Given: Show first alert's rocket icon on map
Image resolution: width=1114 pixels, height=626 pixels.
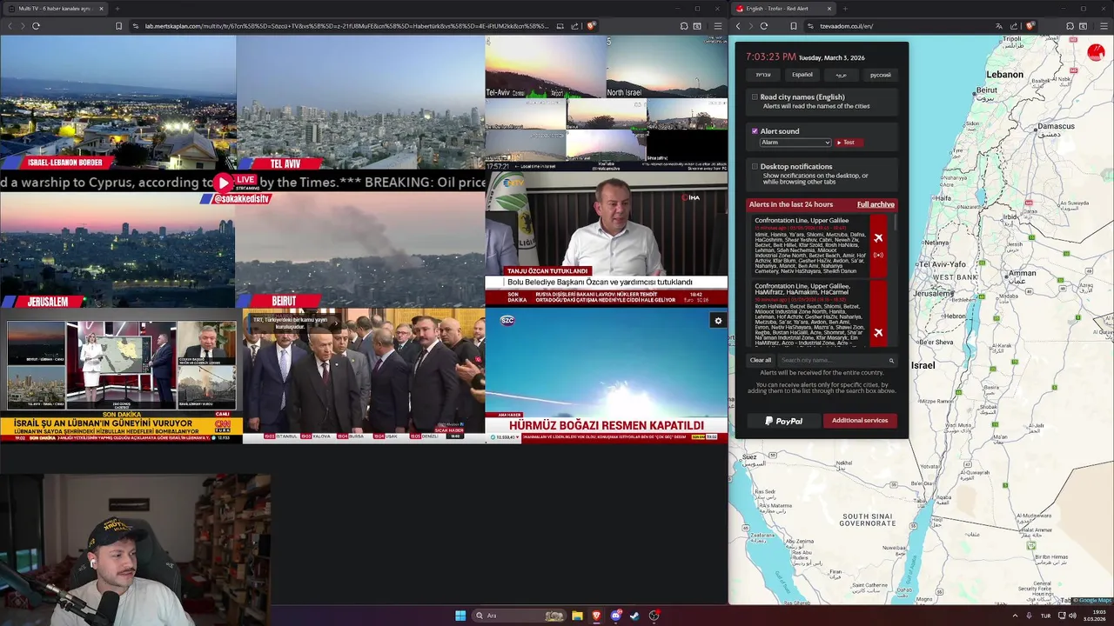Looking at the screenshot, I should 878,237.
